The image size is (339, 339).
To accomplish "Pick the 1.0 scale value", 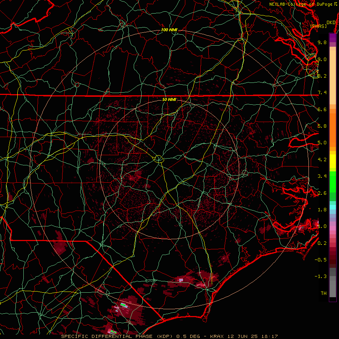I will click(x=322, y=226).
